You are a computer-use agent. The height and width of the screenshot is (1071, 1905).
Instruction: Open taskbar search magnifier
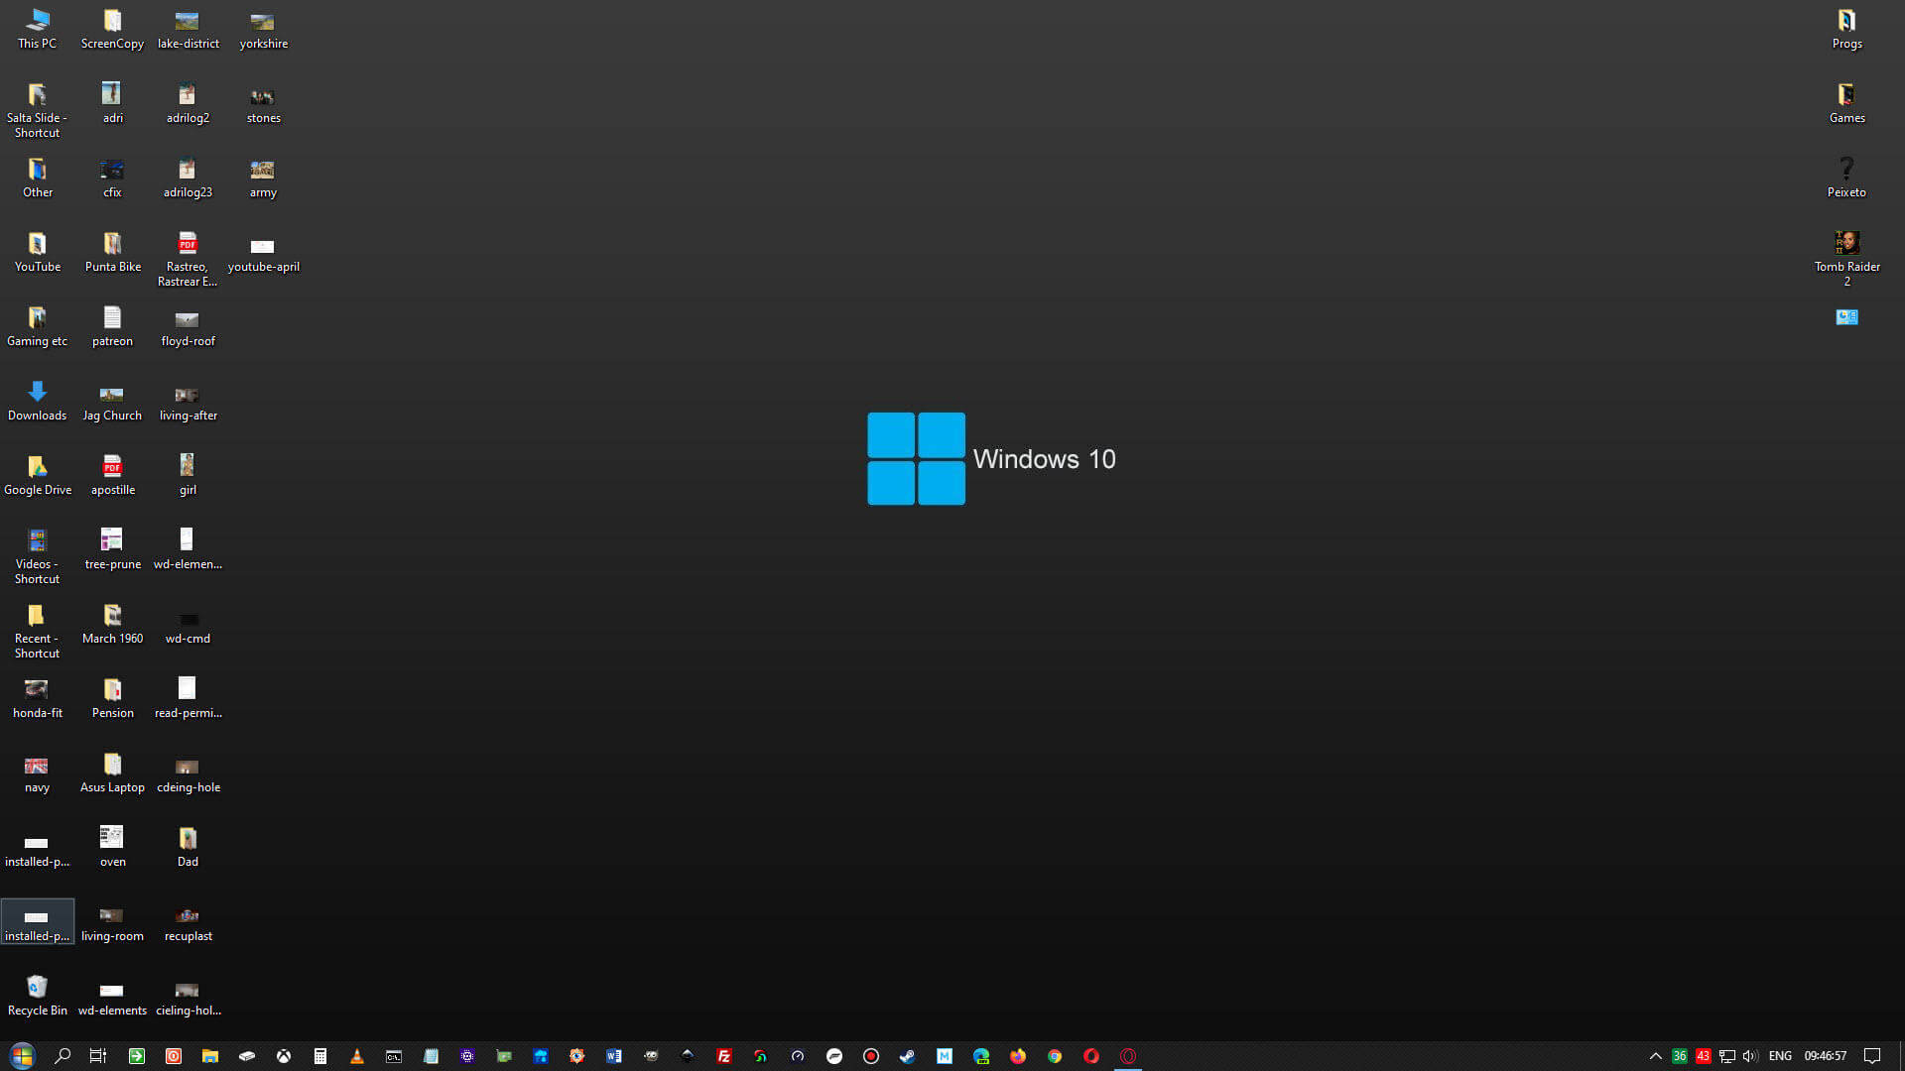(x=63, y=1056)
